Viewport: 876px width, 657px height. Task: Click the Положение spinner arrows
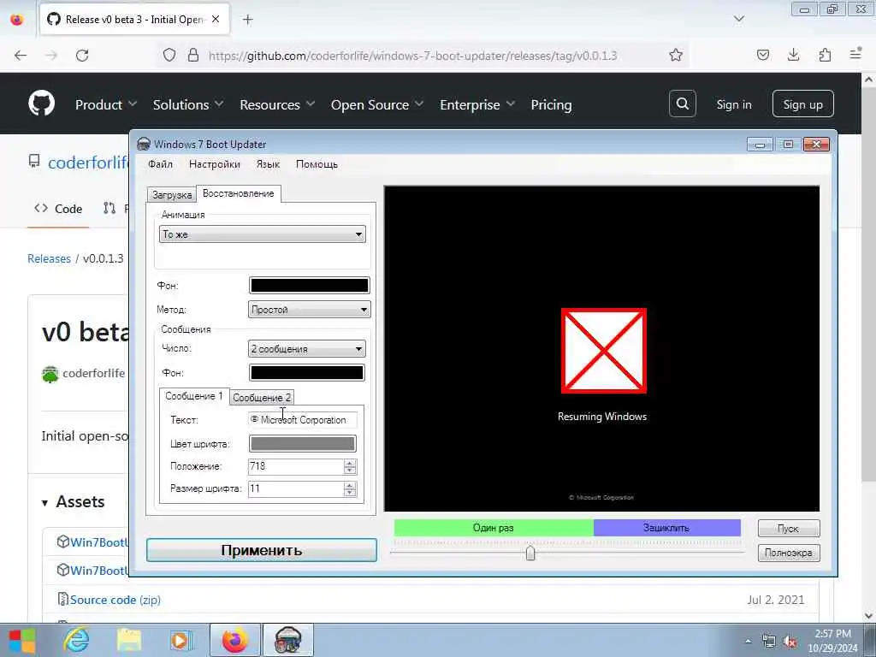tap(350, 466)
